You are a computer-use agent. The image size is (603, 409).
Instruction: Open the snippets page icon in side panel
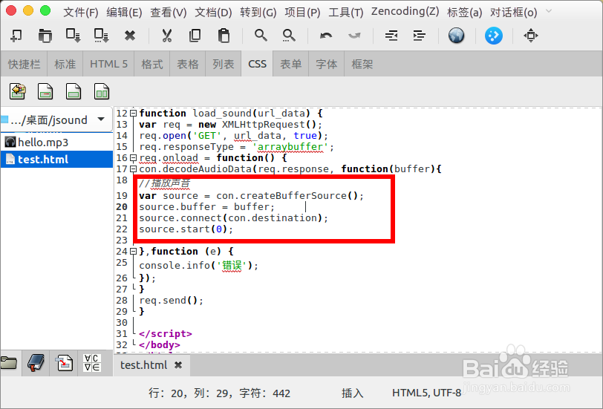click(64, 362)
